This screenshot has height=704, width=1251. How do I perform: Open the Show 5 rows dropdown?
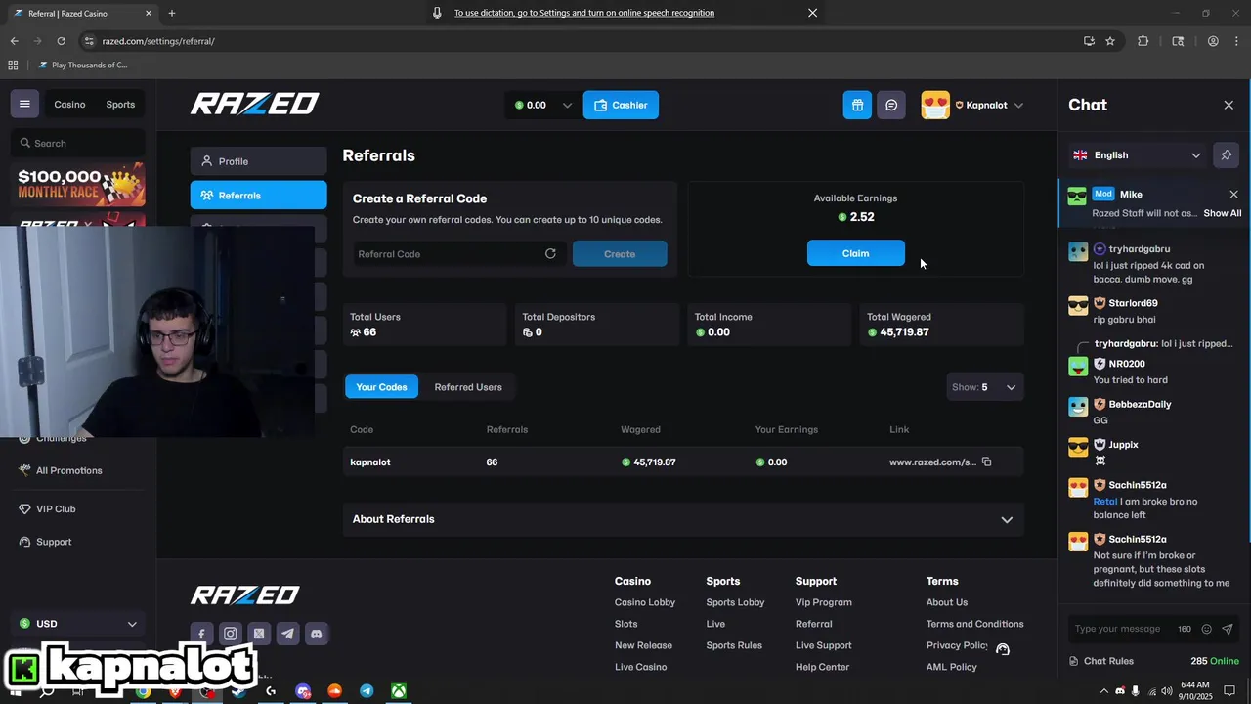985,387
